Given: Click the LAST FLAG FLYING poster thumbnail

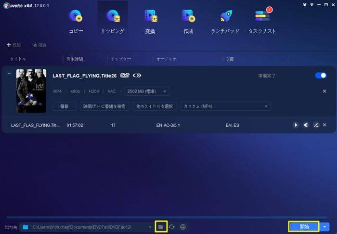Looking at the screenshot, I should [31, 91].
